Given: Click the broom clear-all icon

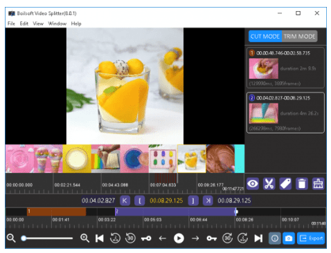Looking at the screenshot, I should pyautogui.click(x=318, y=184).
